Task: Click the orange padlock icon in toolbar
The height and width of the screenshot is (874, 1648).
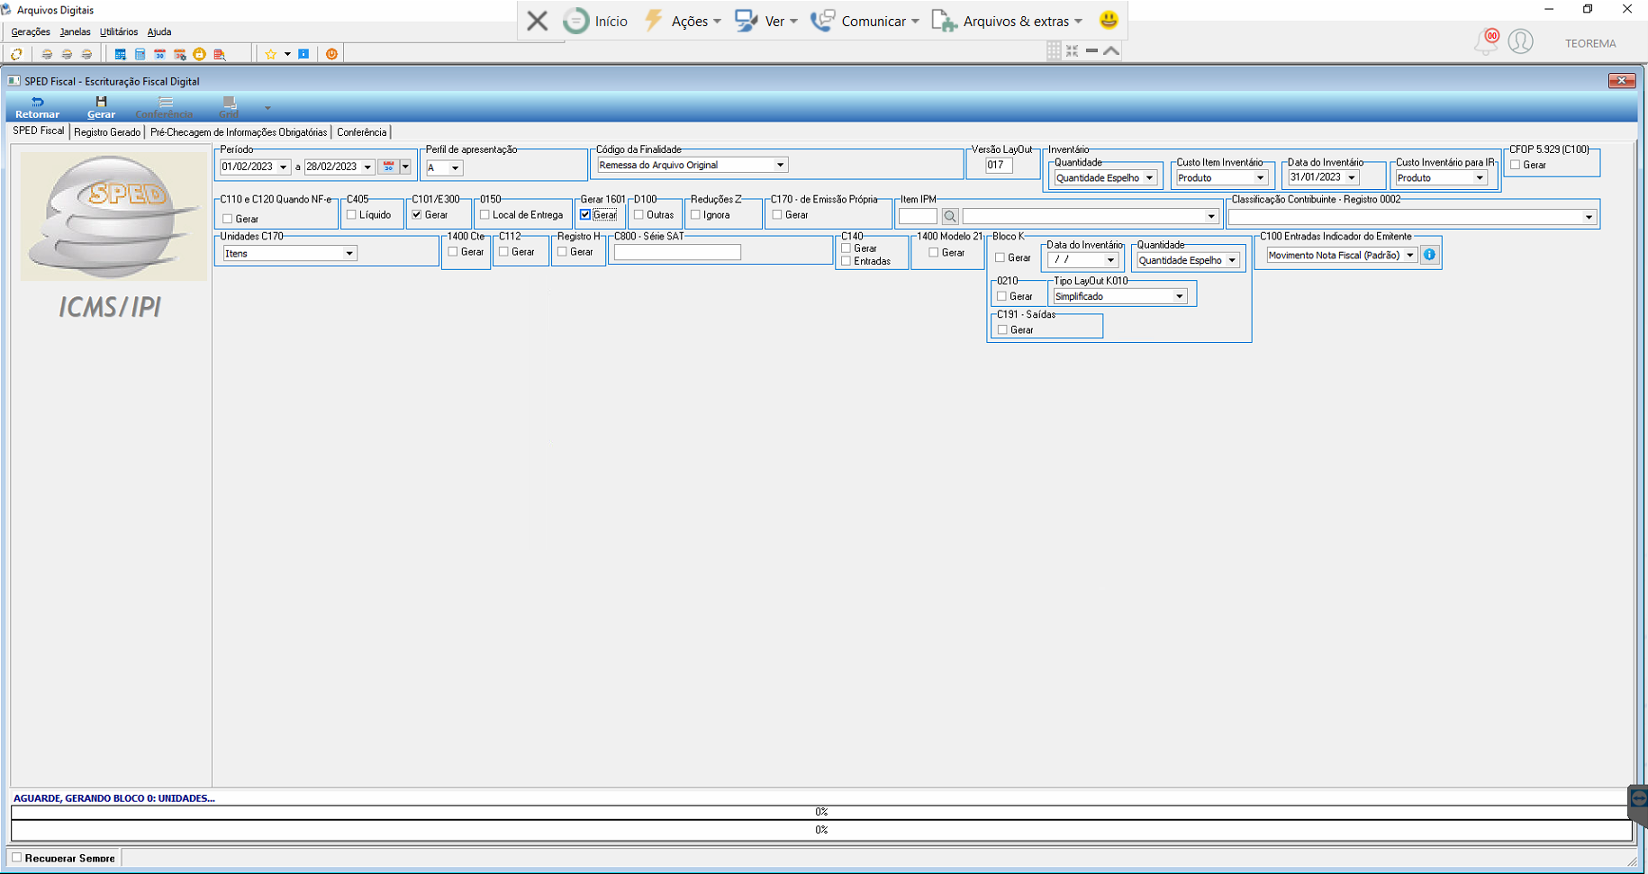Action: (199, 54)
